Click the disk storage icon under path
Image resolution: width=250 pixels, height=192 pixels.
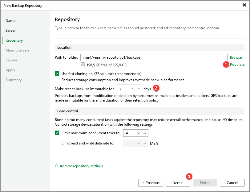coord(83,65)
